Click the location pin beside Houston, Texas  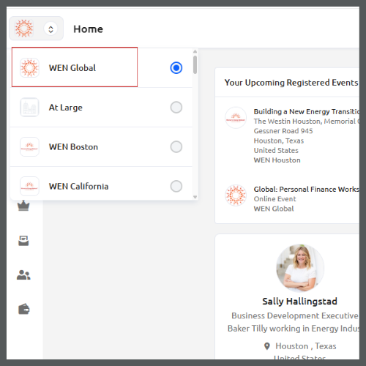pos(267,346)
